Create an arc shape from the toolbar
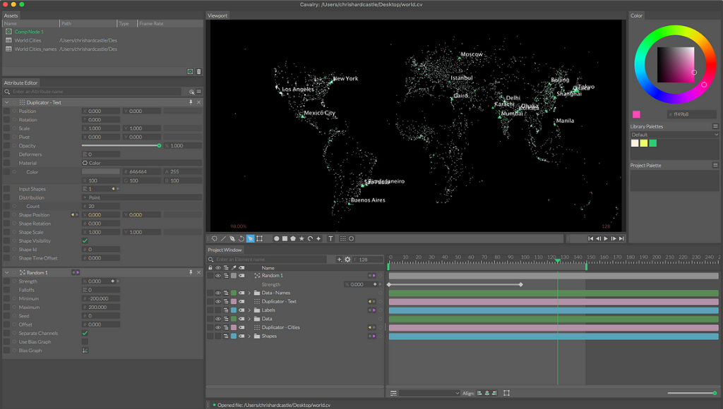Screen dimensions: 723x409 pos(310,238)
